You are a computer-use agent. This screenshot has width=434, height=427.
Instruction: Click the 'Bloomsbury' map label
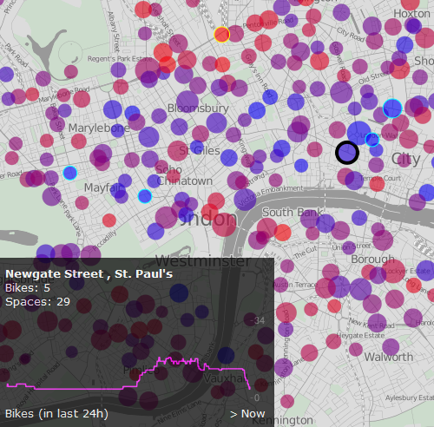(x=198, y=108)
